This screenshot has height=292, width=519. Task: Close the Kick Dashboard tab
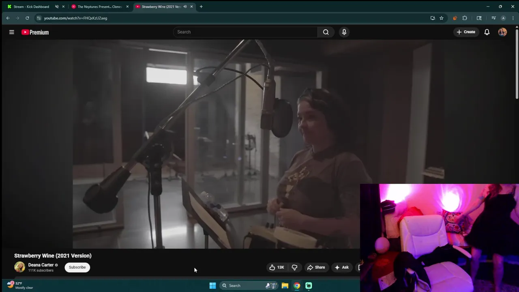pos(63,6)
